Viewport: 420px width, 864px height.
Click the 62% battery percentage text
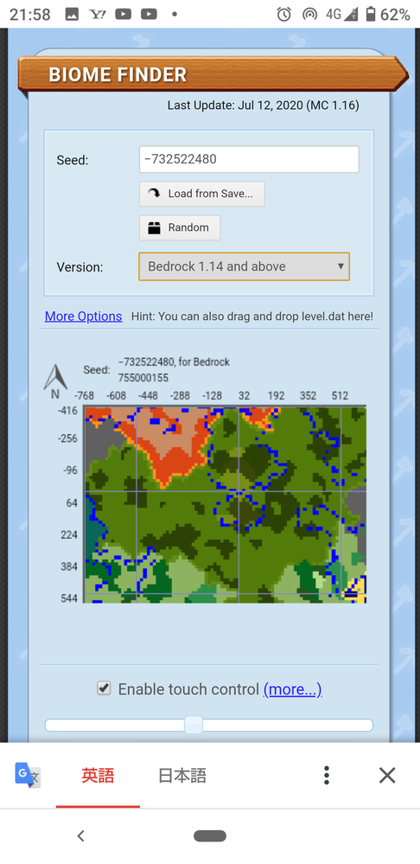coord(395,15)
